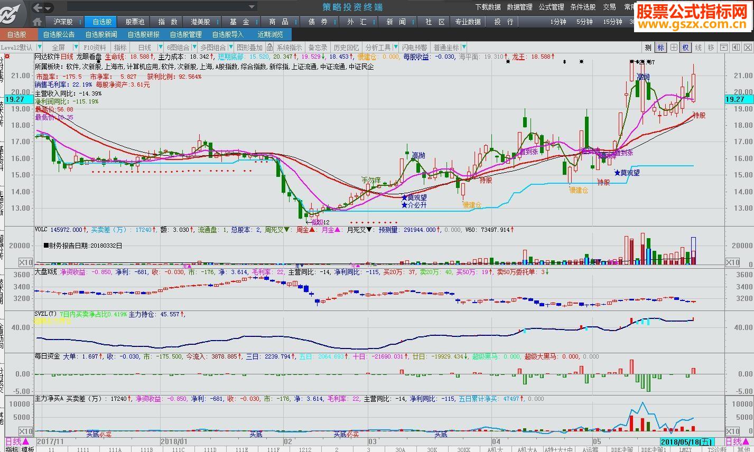Click the home icon in navigation bar
Image resolution: width=754 pixels, height=452 pixels.
pos(37,22)
